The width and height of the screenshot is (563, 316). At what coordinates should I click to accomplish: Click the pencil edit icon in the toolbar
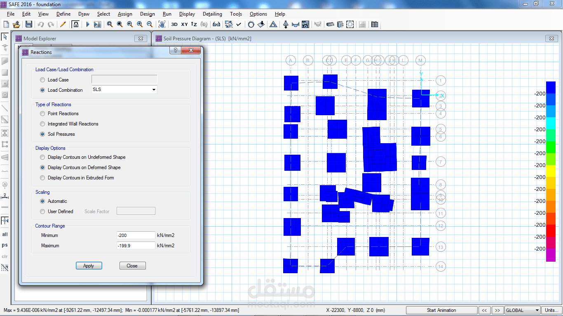point(63,24)
